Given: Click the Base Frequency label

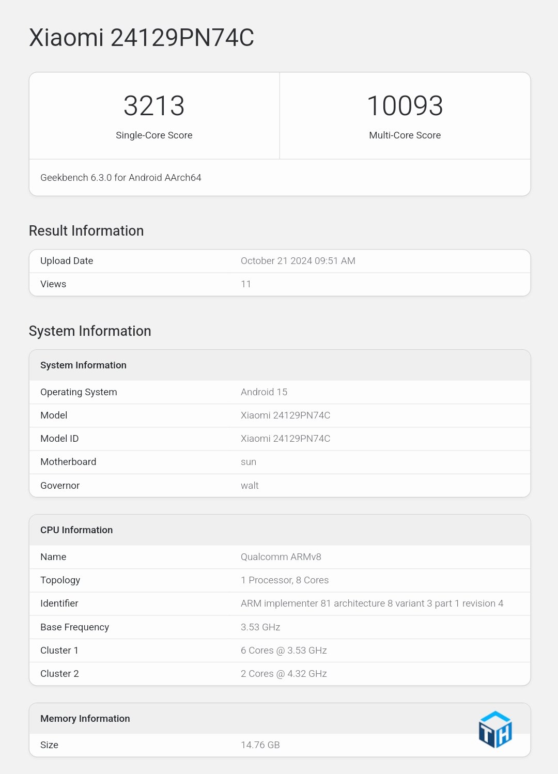Looking at the screenshot, I should 74,627.
